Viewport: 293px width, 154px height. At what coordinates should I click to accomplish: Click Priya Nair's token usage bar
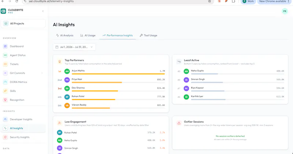pyautogui.click(x=118, y=82)
